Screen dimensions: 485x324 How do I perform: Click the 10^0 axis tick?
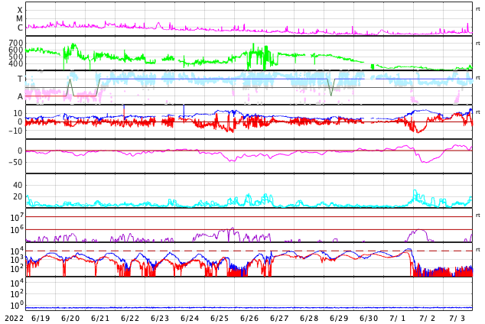point(17,306)
